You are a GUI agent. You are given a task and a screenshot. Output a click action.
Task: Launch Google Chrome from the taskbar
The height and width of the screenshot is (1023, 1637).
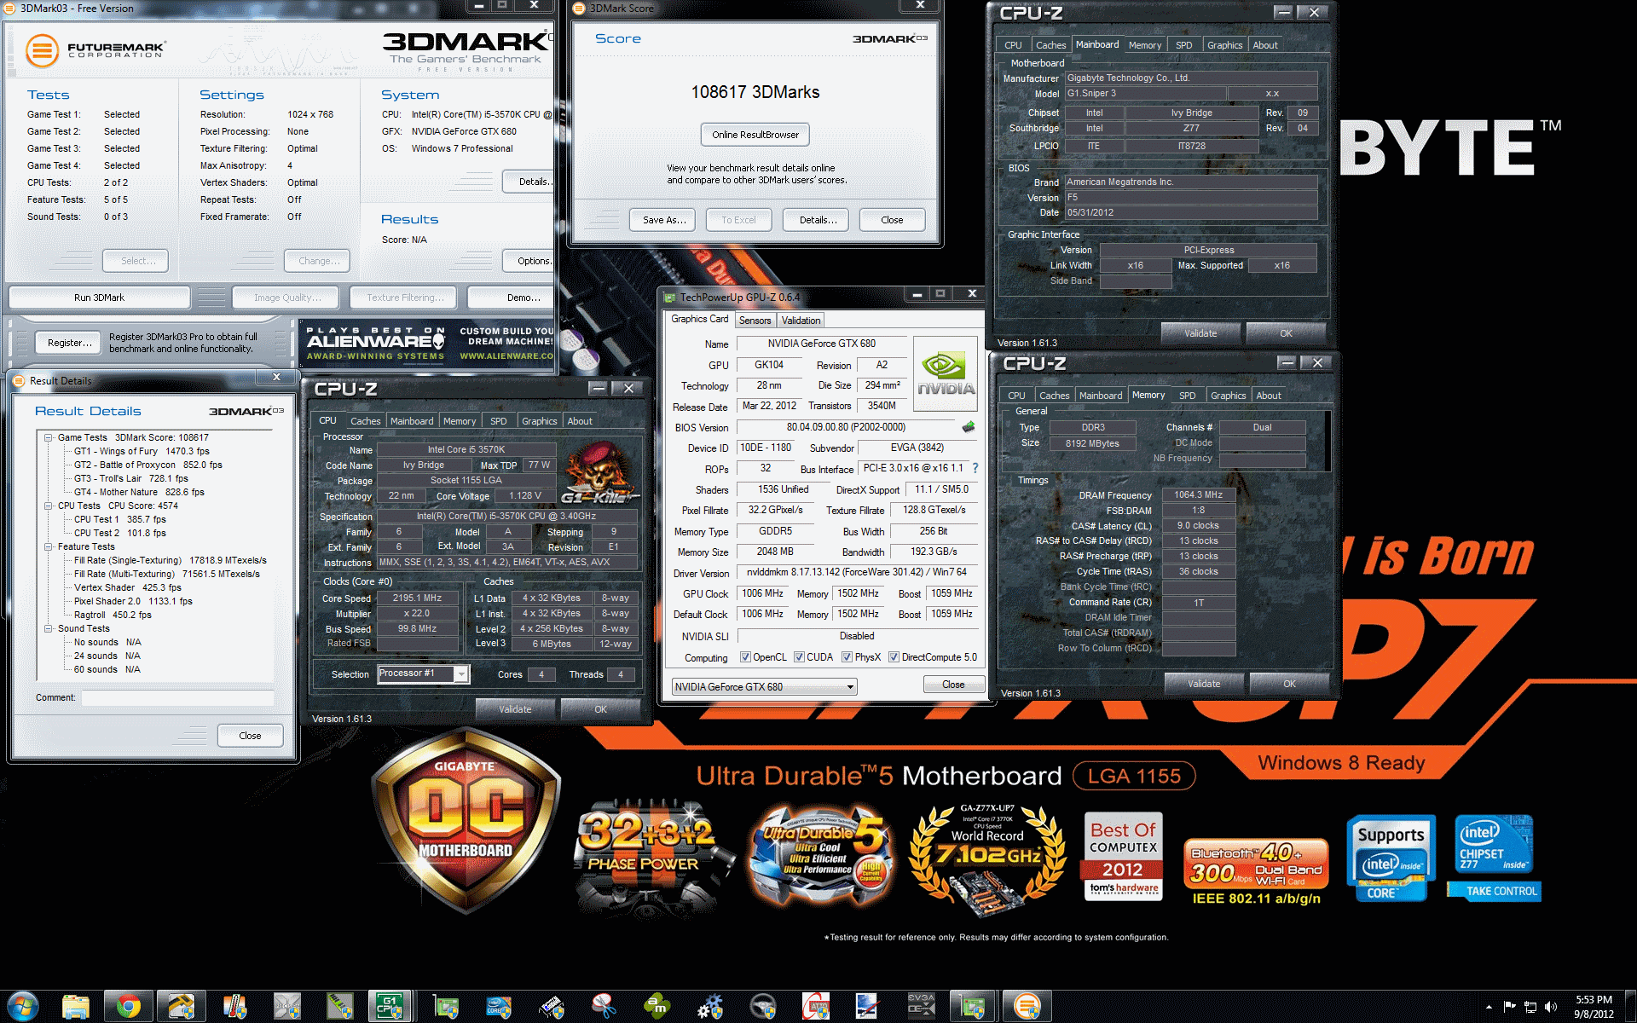[129, 1007]
